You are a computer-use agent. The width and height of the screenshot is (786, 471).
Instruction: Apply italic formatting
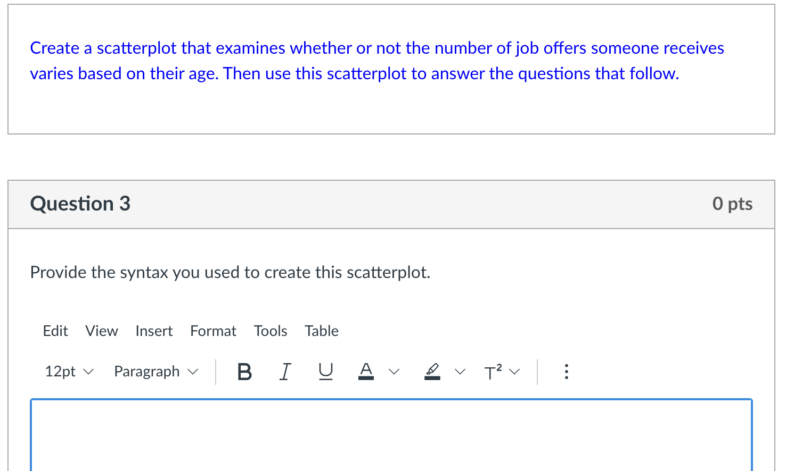pyautogui.click(x=285, y=372)
